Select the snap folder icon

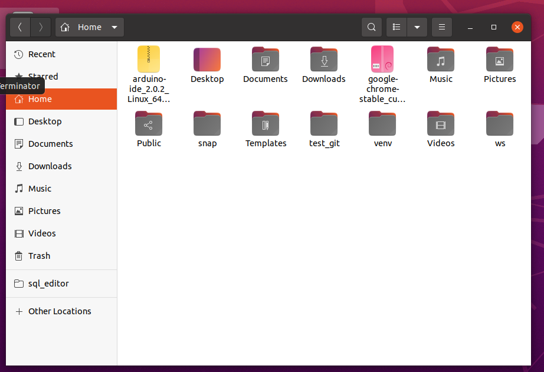[x=207, y=124]
